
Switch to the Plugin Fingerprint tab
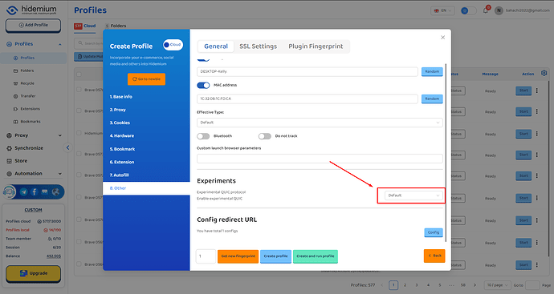[316, 46]
